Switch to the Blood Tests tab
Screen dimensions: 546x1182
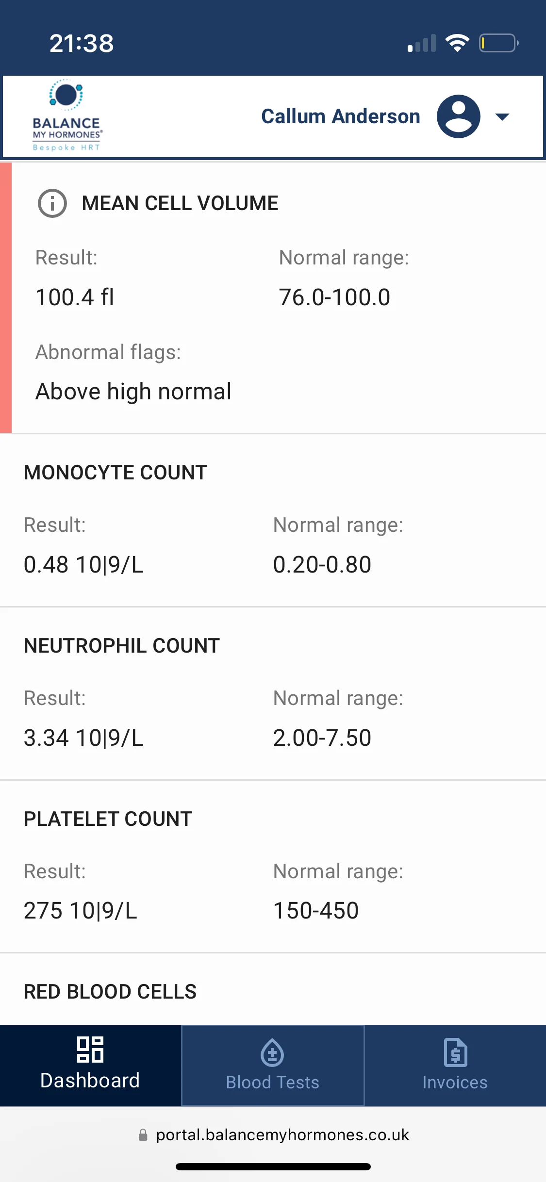click(x=273, y=1065)
